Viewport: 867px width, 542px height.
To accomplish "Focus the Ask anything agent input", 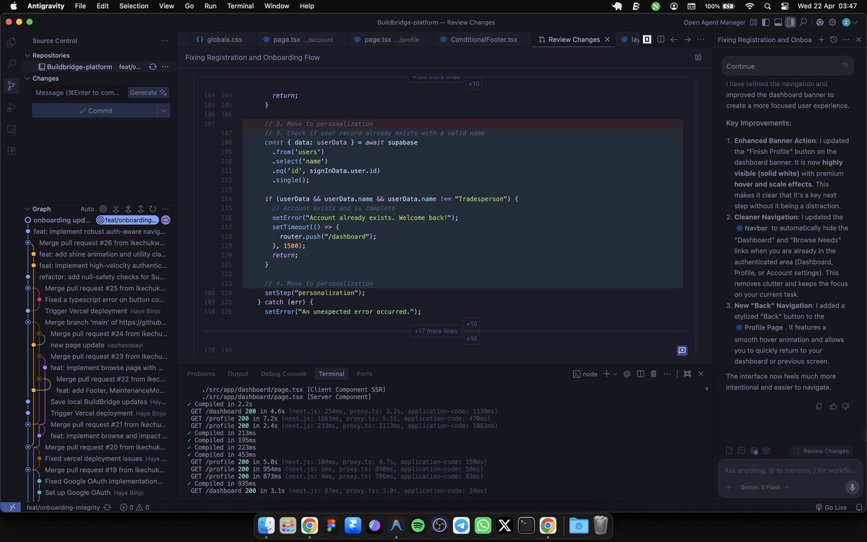I will point(789,470).
